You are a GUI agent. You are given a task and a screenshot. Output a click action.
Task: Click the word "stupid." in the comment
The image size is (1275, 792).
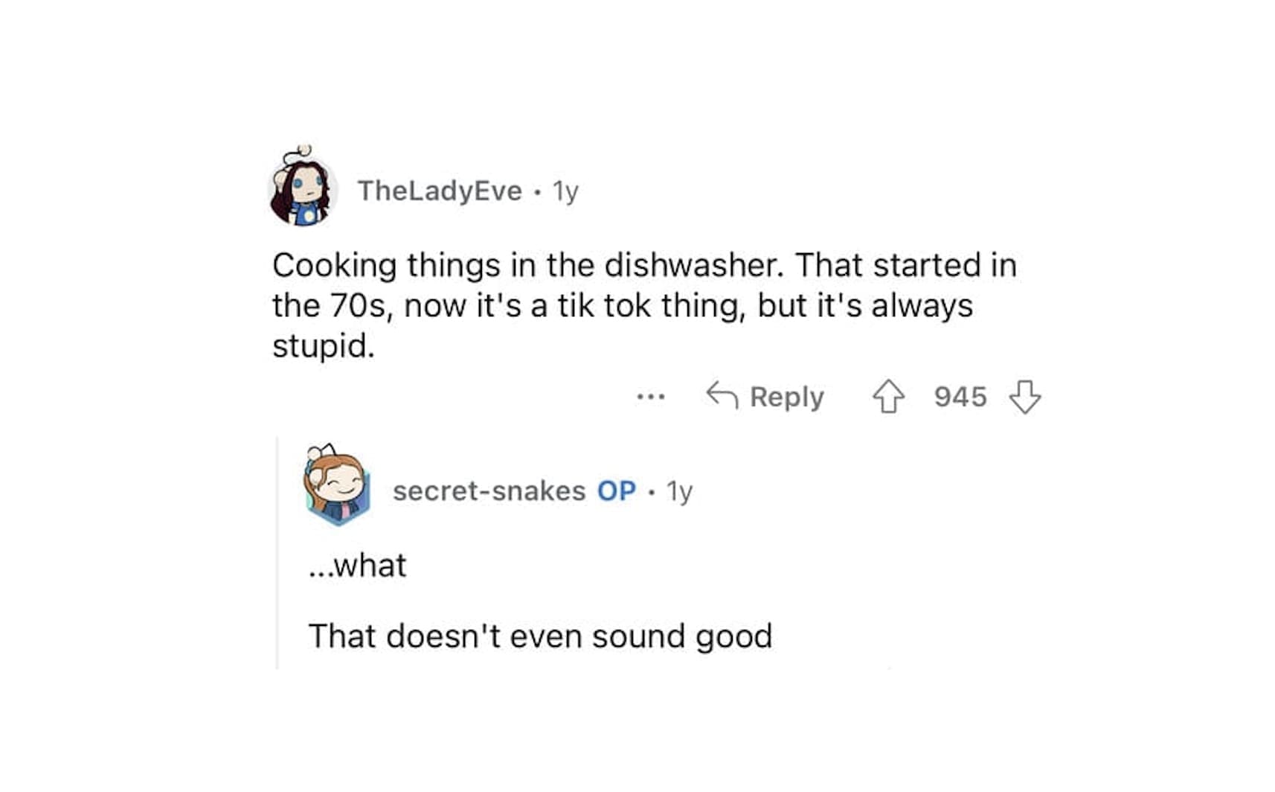pos(324,345)
